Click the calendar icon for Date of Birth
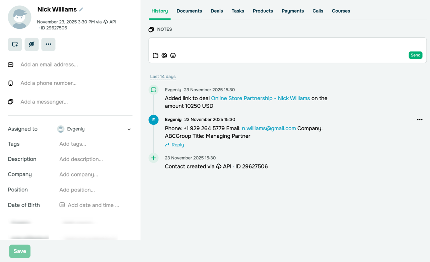This screenshot has height=262, width=430. point(62,205)
